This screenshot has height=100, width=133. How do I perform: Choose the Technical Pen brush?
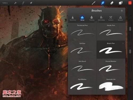[82, 31]
